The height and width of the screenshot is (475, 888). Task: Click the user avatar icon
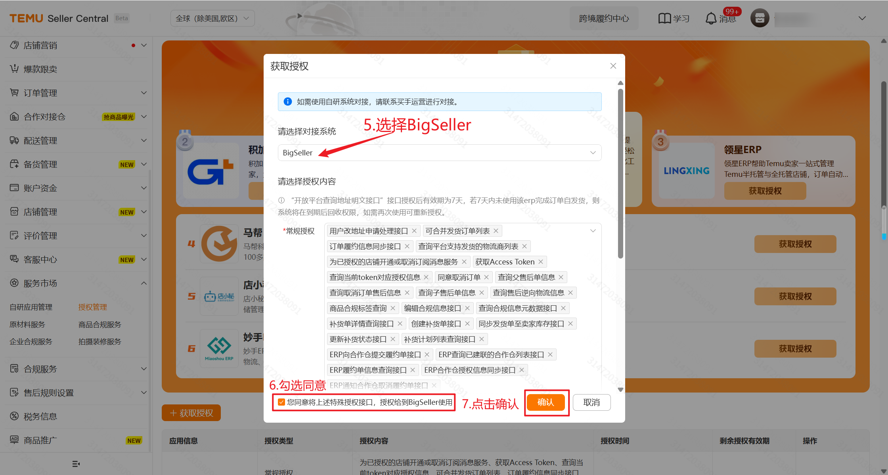pyautogui.click(x=760, y=18)
